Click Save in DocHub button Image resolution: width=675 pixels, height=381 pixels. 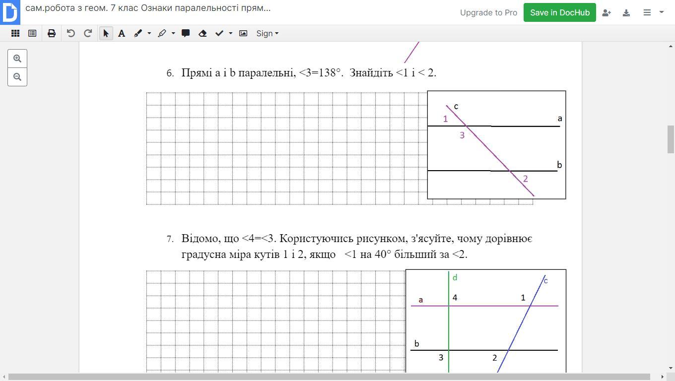560,12
